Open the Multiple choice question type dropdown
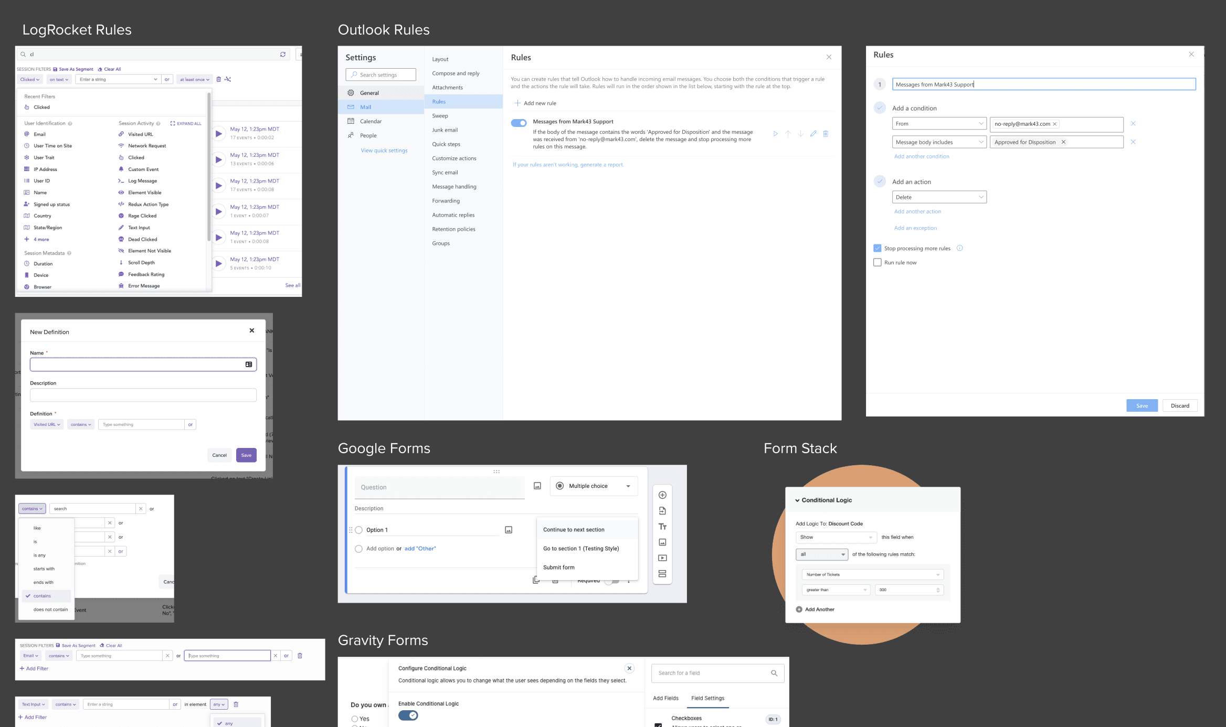Viewport: 1226px width, 727px height. point(594,486)
